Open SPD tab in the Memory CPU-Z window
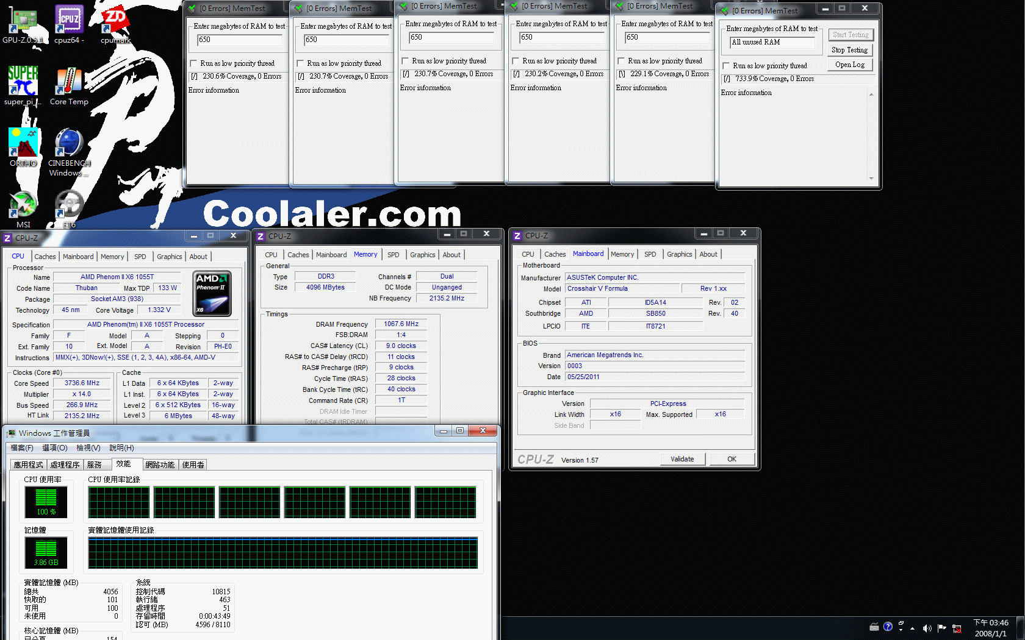Image resolution: width=1025 pixels, height=640 pixels. tap(394, 255)
